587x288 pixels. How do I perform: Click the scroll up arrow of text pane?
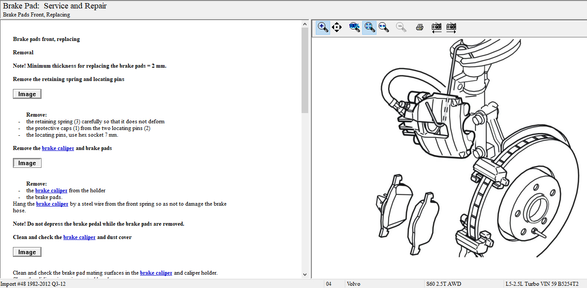pyautogui.click(x=305, y=24)
